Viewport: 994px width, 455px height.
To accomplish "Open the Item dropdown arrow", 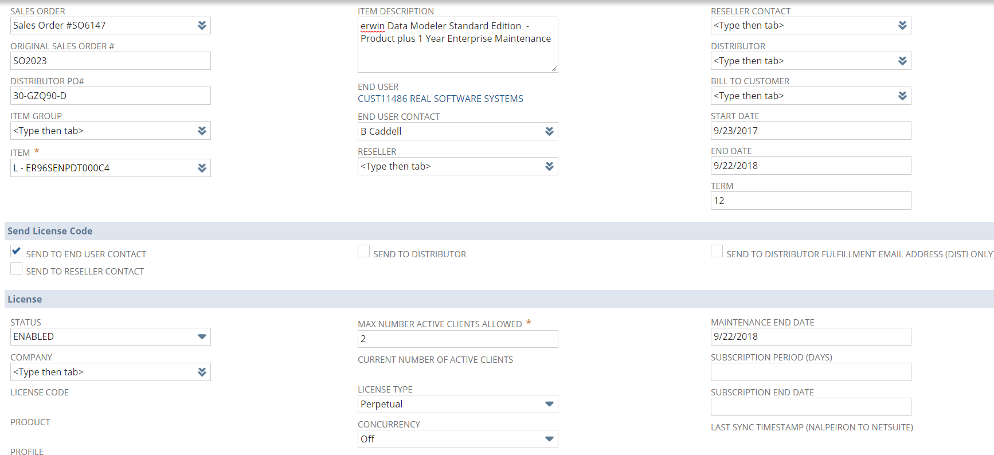I will [x=202, y=168].
